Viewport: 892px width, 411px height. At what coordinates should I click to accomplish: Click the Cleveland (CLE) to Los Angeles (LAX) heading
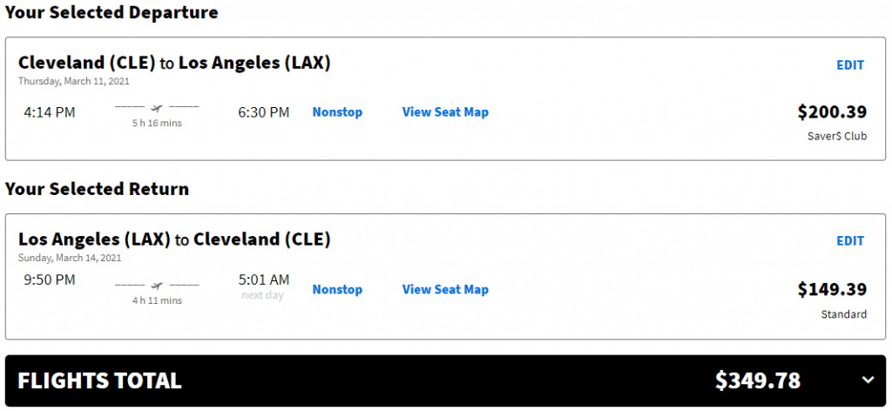(174, 63)
